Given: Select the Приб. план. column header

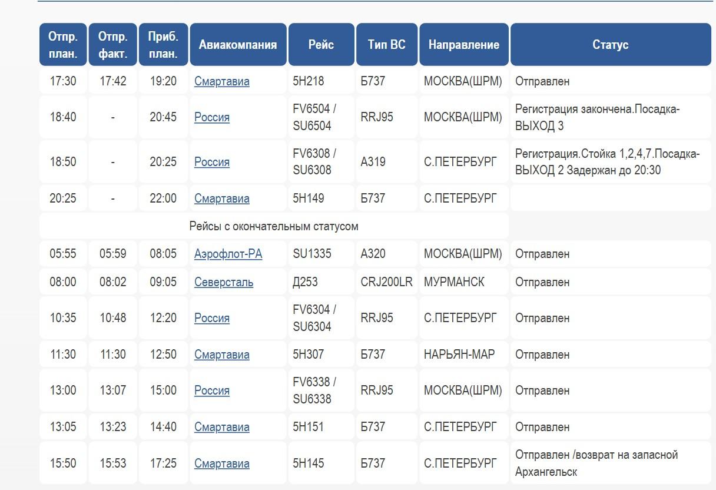Looking at the screenshot, I should pos(163,45).
